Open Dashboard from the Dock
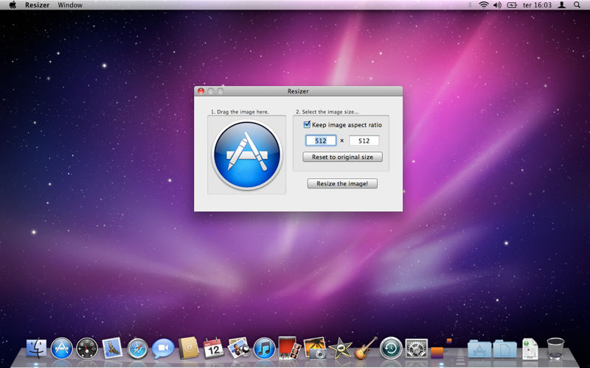This screenshot has height=368, width=590. [x=87, y=348]
